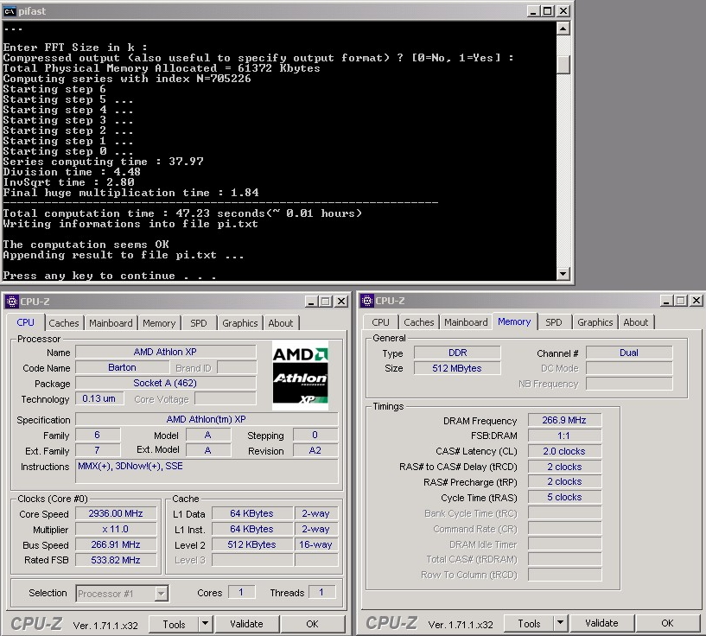Open the Graphics tab in right CPU-Z
Image resolution: width=706 pixels, height=636 pixels.
click(x=595, y=321)
